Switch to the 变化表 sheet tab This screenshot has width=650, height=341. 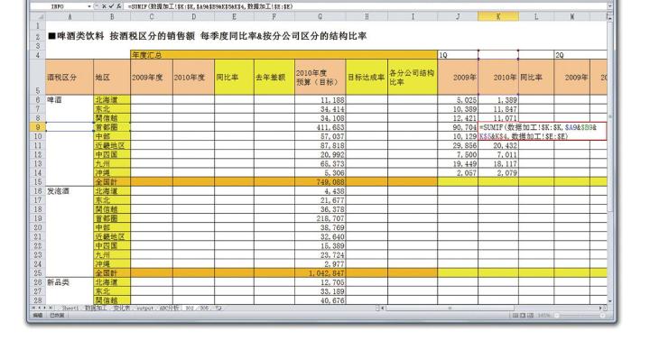click(x=122, y=309)
